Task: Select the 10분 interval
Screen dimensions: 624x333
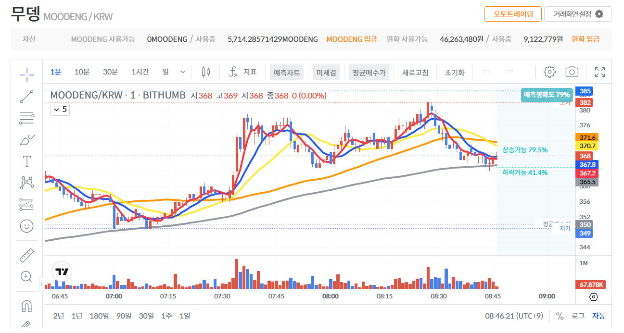Action: pos(82,72)
